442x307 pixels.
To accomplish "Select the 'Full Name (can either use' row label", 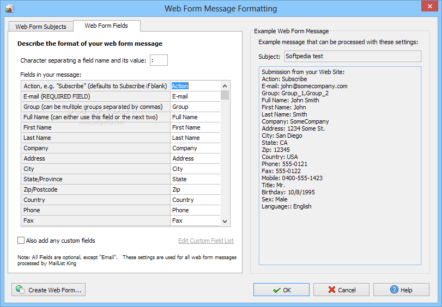I will (x=96, y=117).
